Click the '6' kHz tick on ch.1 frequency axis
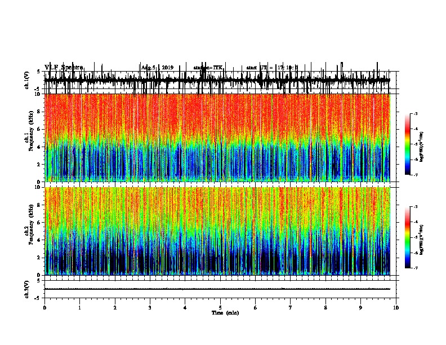This screenshot has width=446, height=345. pyautogui.click(x=39, y=130)
